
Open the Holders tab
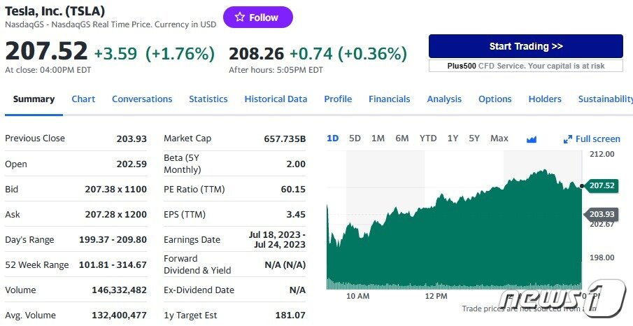tap(545, 99)
